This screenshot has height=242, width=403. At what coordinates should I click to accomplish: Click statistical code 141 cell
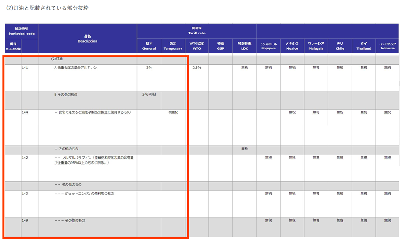29,68
